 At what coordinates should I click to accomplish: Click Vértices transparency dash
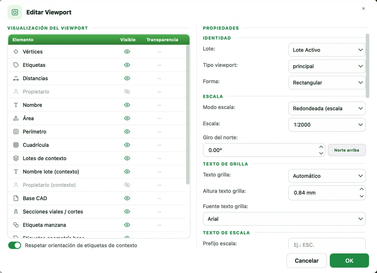[159, 51]
